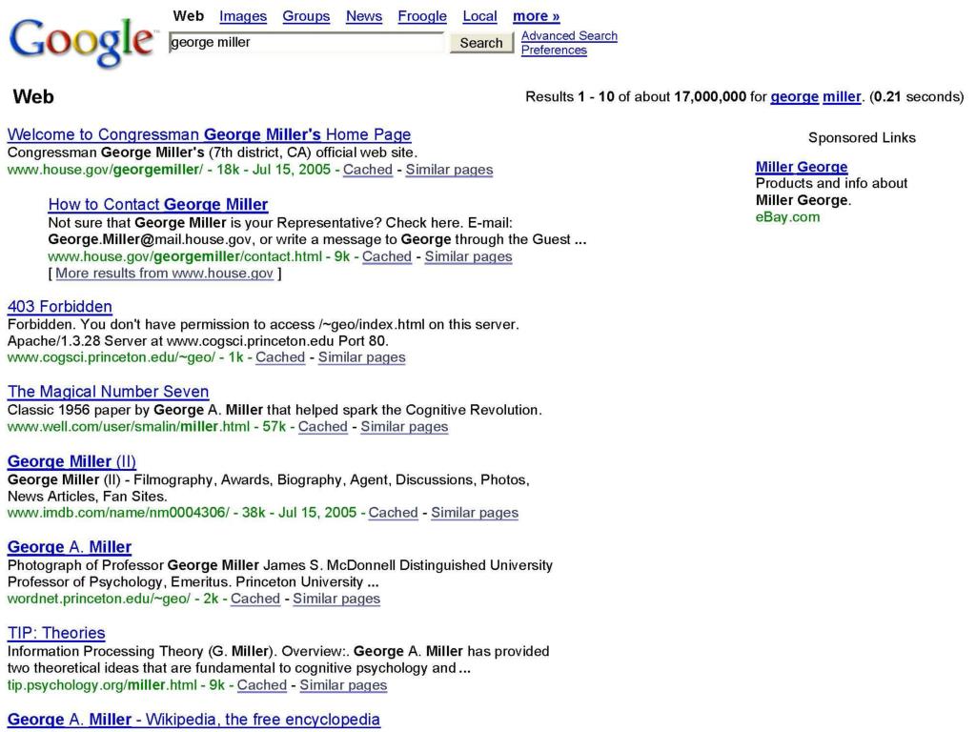This screenshot has height=732, width=976.
Task: Click www.well.com/user/smalin/miller.html URL text
Action: click(x=129, y=427)
